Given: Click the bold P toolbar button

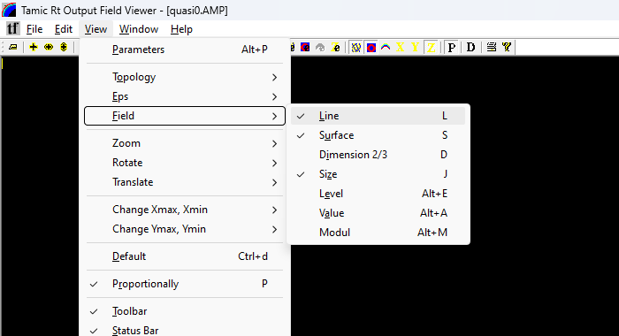Looking at the screenshot, I should (452, 48).
